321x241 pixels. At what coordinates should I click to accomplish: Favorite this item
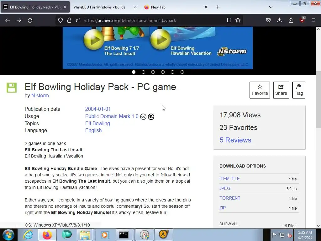[260, 90]
